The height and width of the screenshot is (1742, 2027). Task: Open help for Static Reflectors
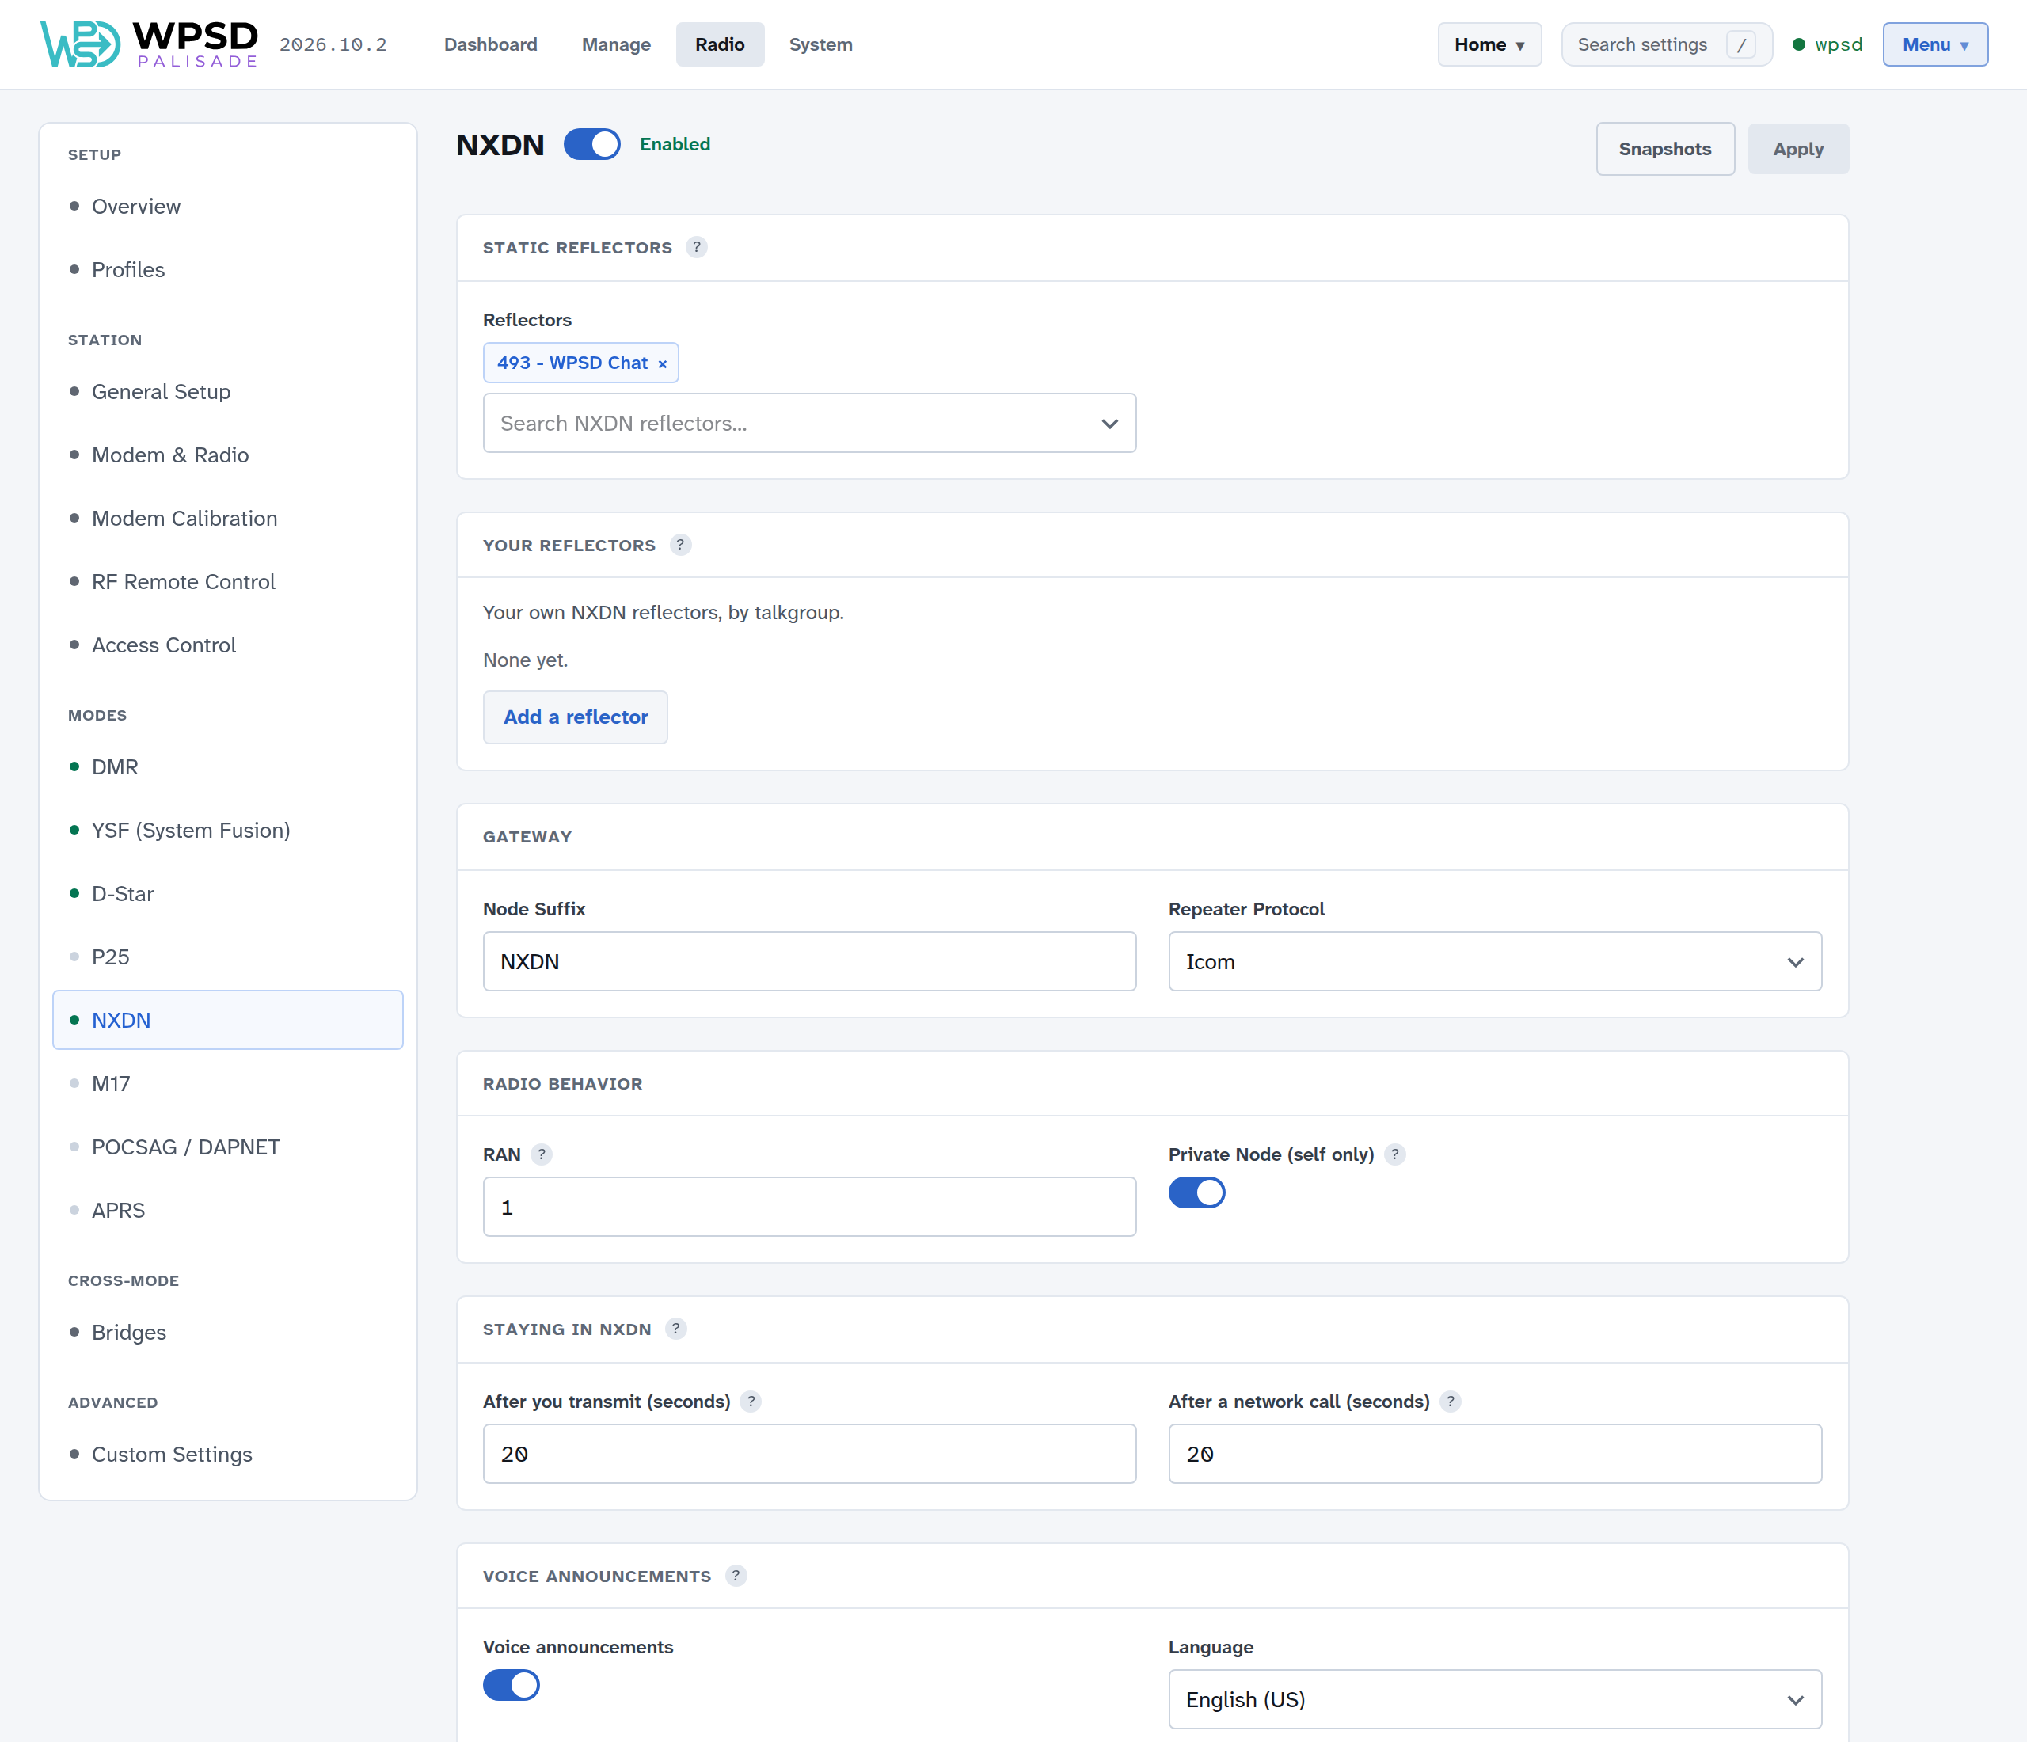pos(697,248)
